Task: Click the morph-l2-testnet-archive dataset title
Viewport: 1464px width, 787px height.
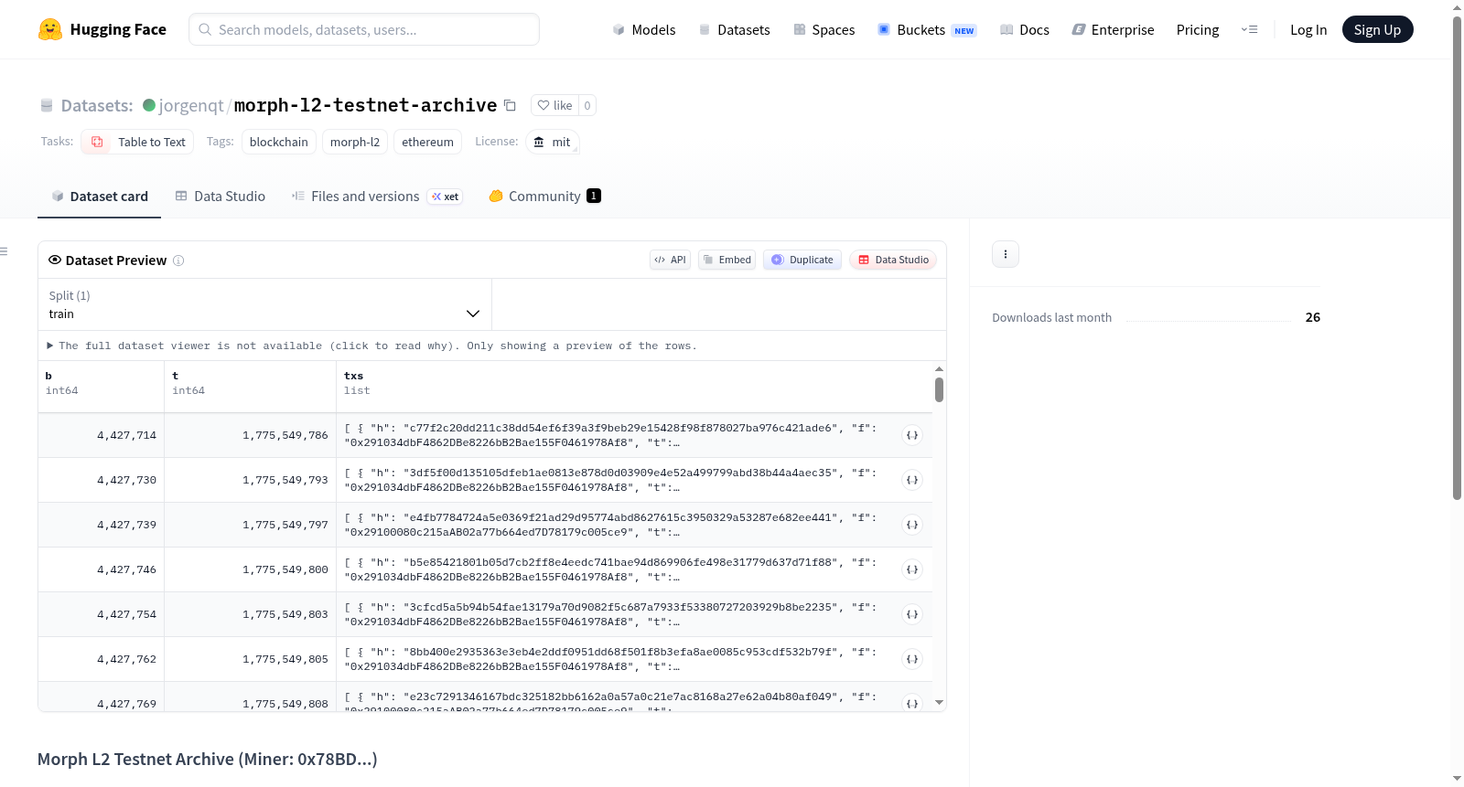Action: pyautogui.click(x=365, y=105)
